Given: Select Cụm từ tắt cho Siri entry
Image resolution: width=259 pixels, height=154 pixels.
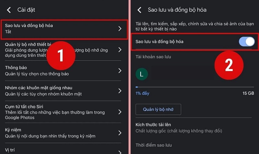Looking at the screenshot, I should (x=63, y=112).
